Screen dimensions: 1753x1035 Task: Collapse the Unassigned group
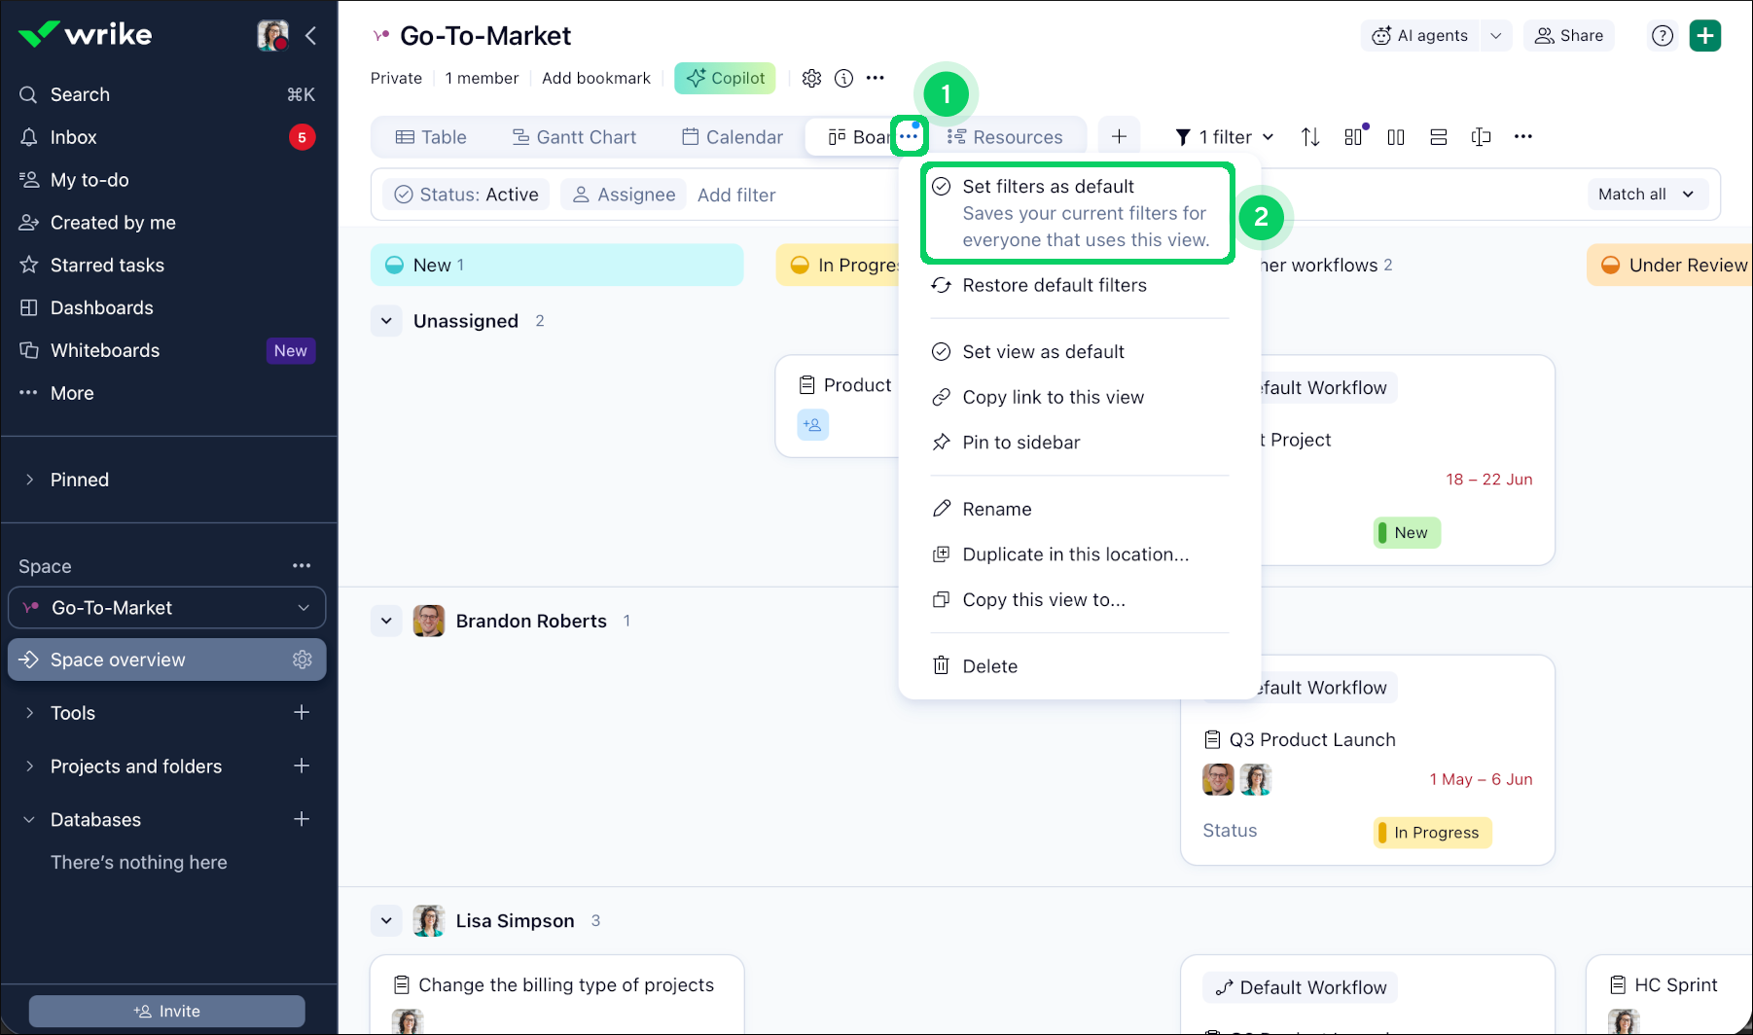coord(386,321)
